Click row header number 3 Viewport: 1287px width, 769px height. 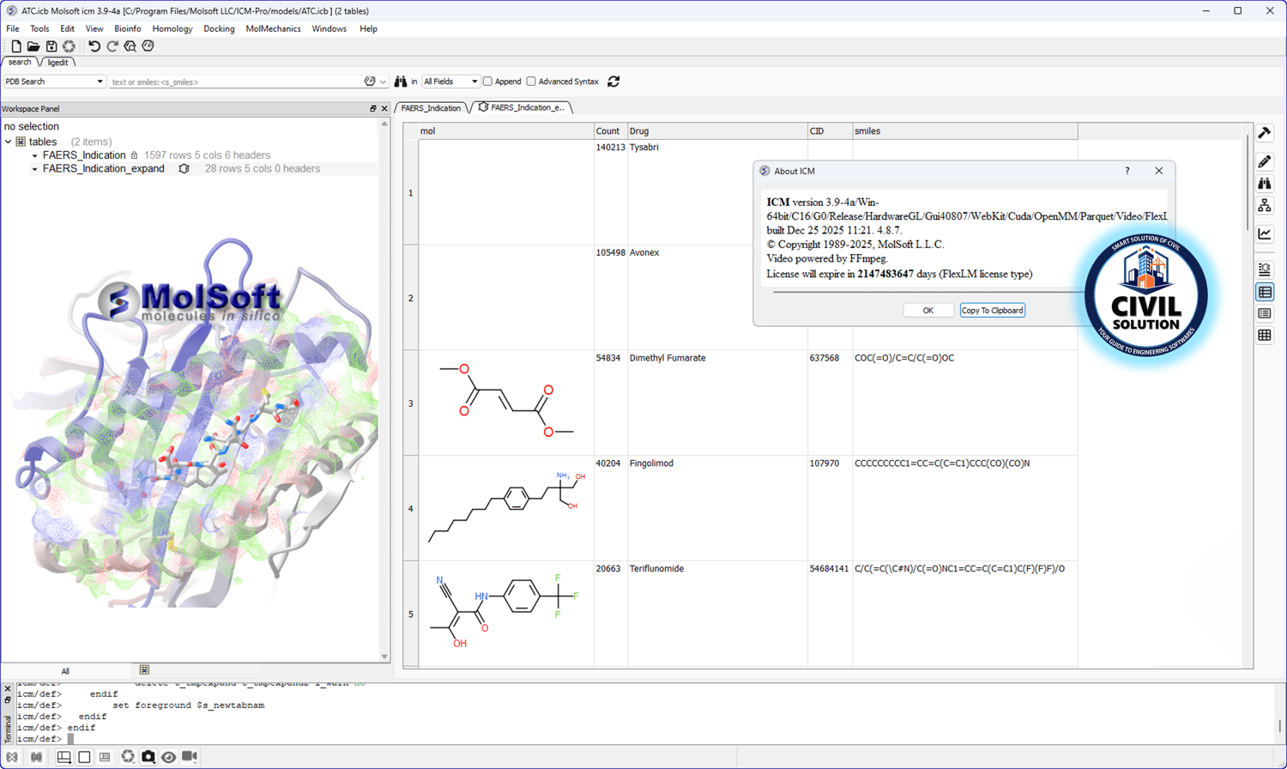click(411, 403)
